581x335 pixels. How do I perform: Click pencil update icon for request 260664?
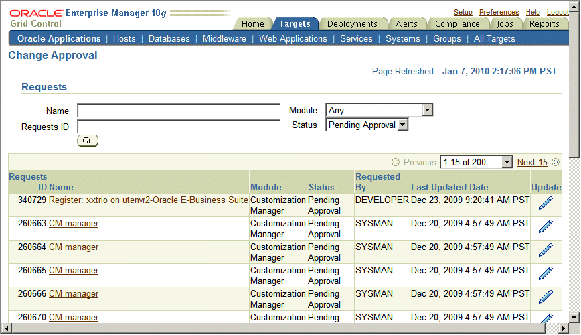click(x=546, y=250)
